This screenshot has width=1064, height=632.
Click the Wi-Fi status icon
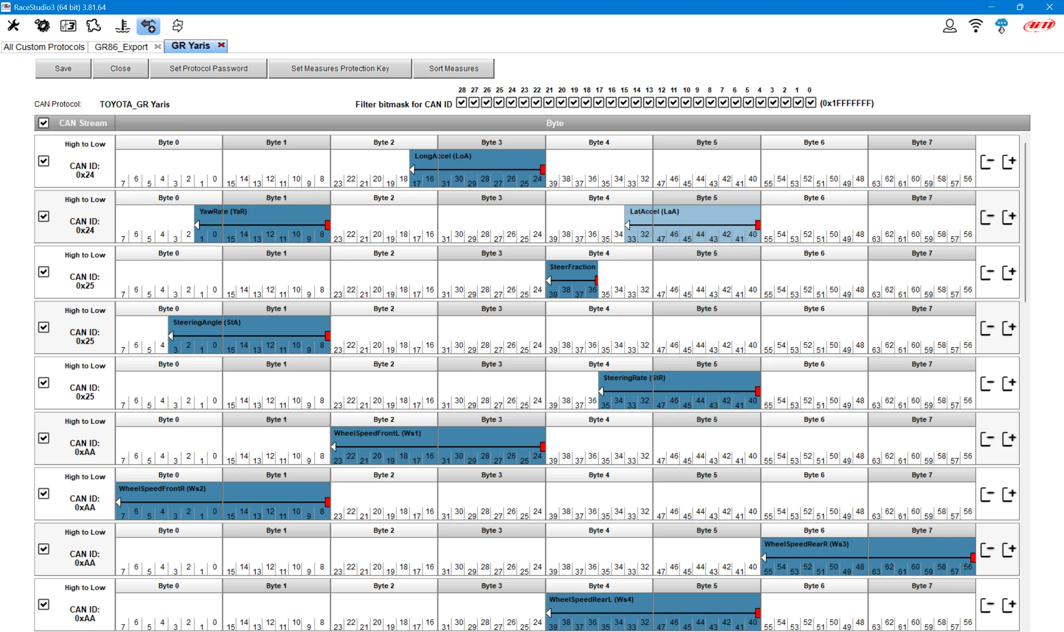tap(976, 26)
